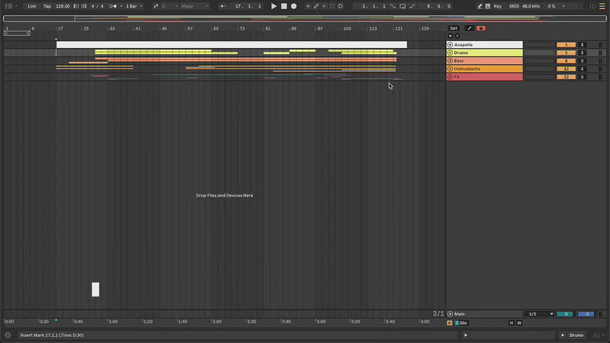Toggle the metronome
Image resolution: width=610 pixels, height=343 pixels.
tap(114, 6)
